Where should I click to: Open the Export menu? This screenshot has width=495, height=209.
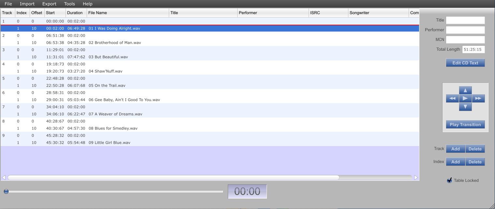[49, 4]
